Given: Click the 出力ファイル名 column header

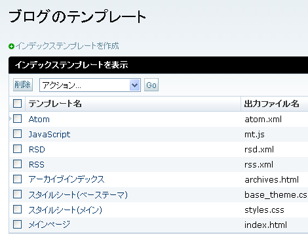Looking at the screenshot, I should click(271, 104).
